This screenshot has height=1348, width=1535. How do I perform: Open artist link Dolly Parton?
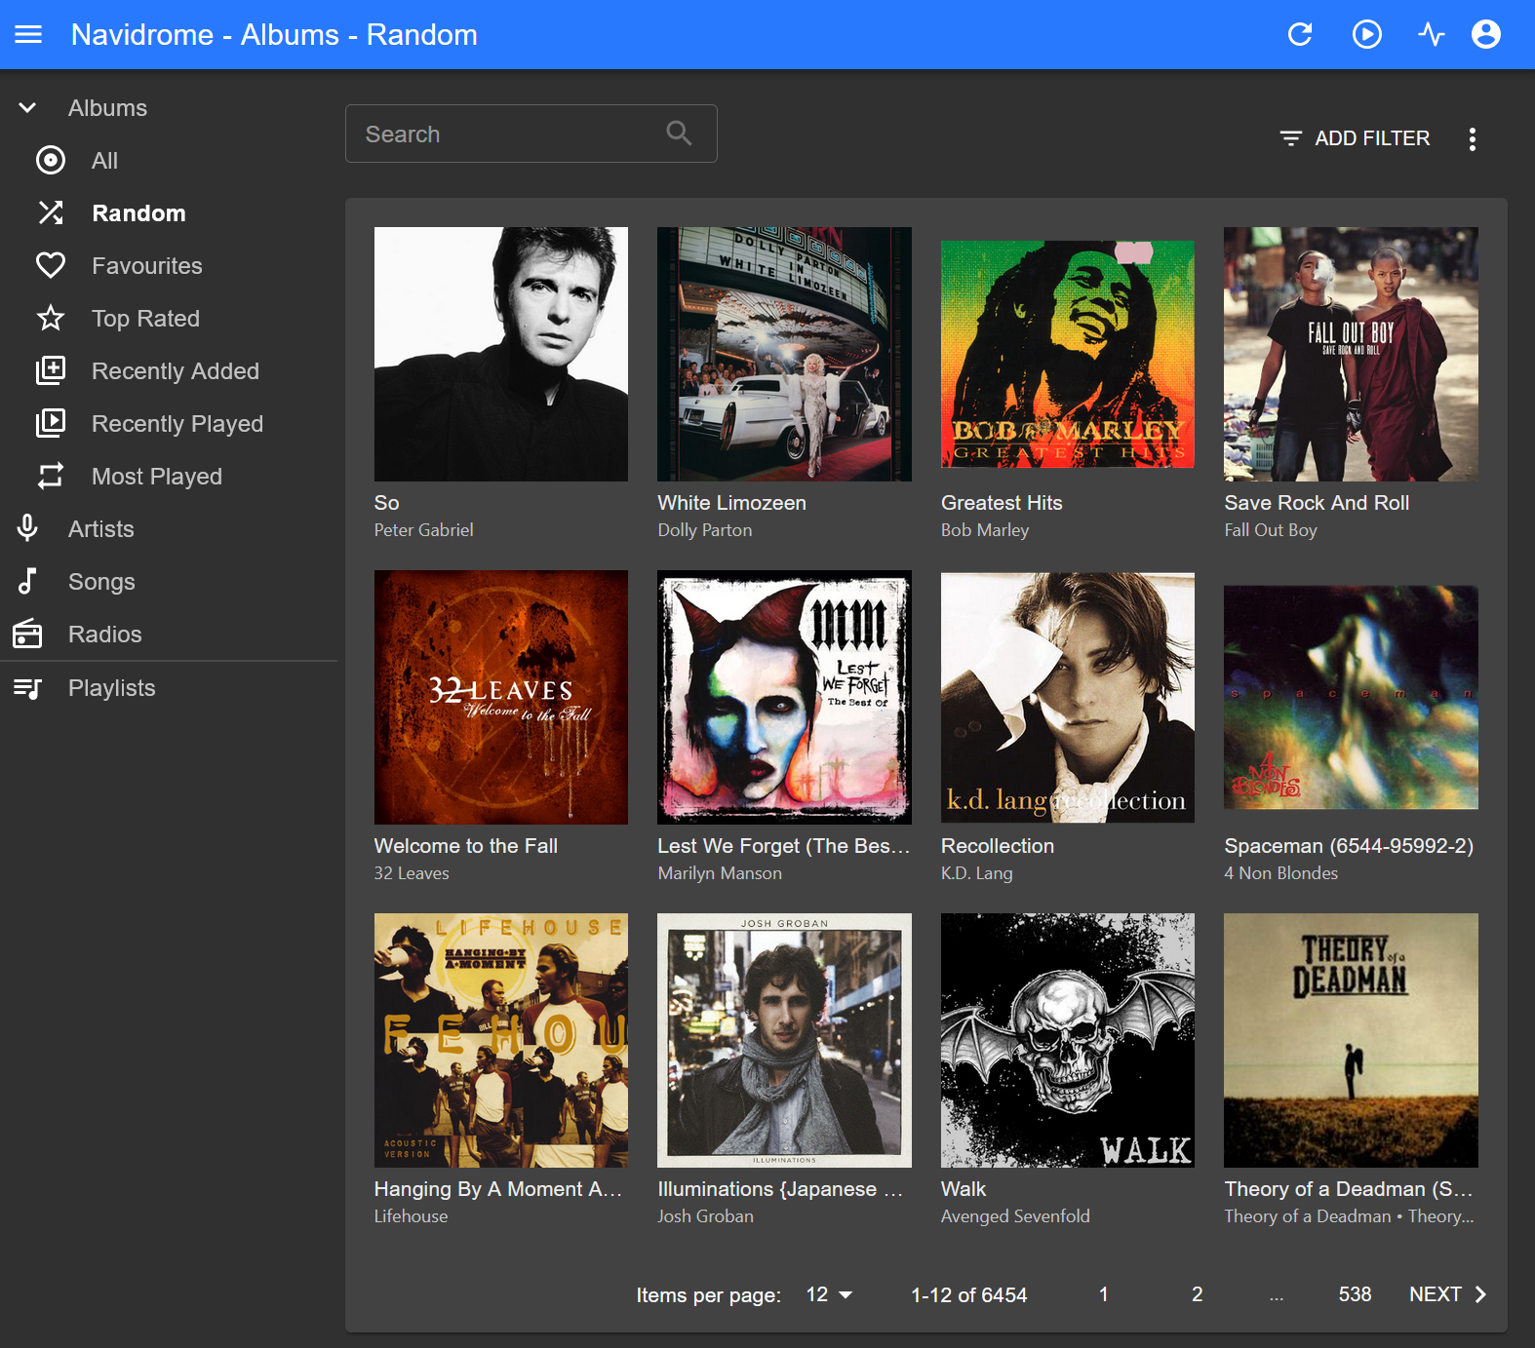click(705, 530)
